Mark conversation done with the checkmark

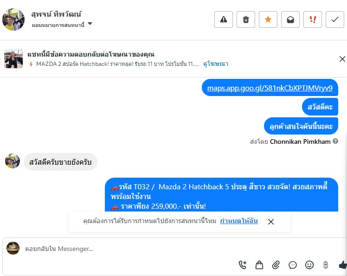tap(335, 19)
